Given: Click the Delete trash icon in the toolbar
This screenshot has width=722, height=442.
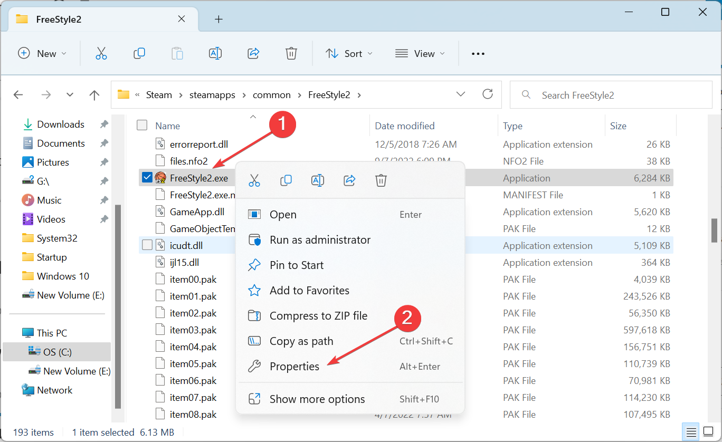Looking at the screenshot, I should [x=291, y=53].
